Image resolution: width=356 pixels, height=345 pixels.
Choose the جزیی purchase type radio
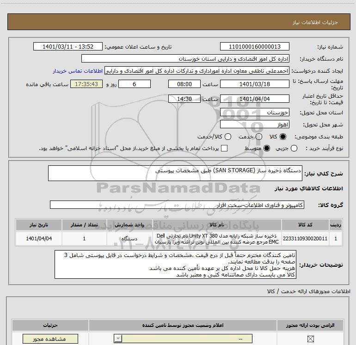click(x=294, y=148)
